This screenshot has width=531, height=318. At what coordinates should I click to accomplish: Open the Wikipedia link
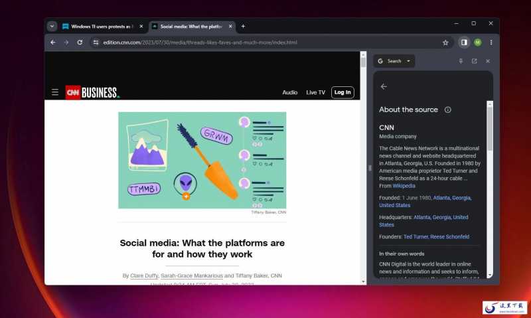tap(404, 186)
